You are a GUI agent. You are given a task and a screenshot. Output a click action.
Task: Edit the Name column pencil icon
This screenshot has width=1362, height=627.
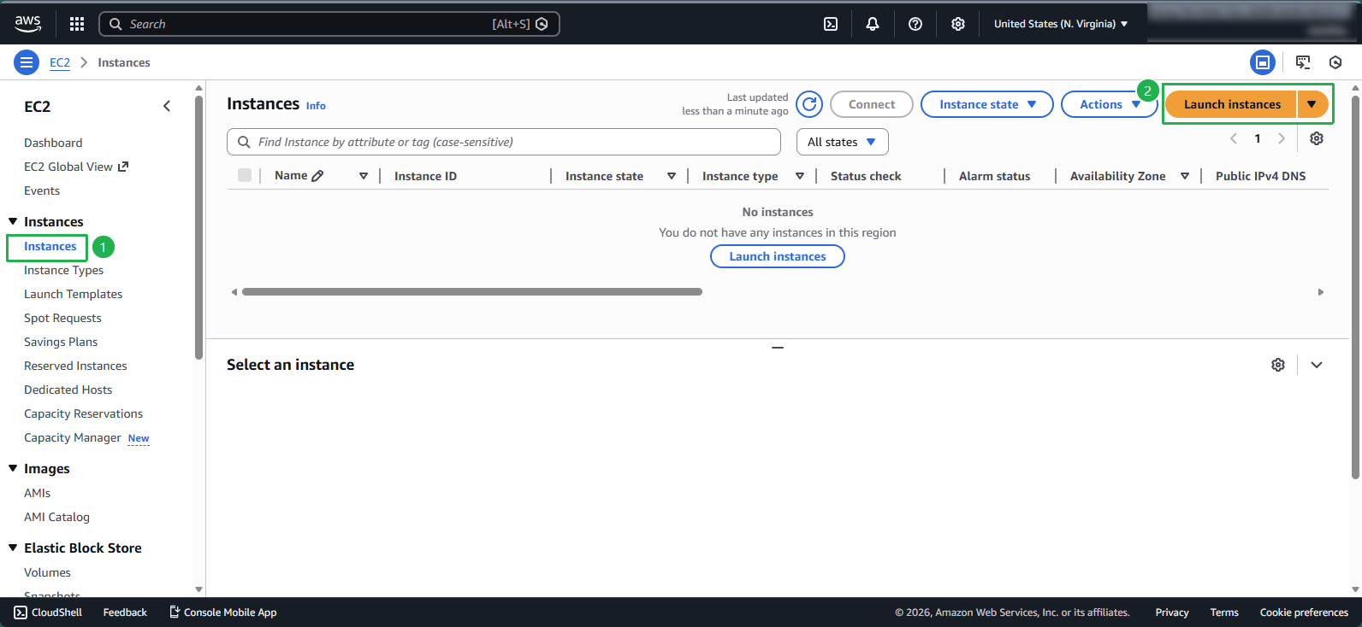(318, 176)
